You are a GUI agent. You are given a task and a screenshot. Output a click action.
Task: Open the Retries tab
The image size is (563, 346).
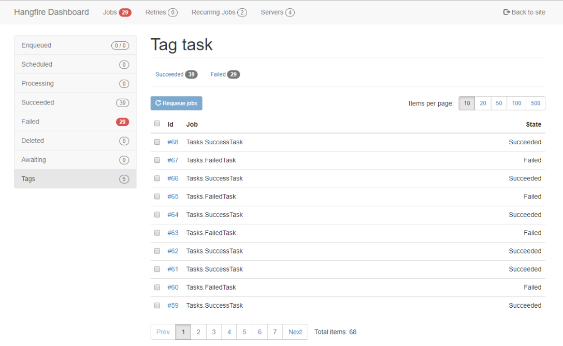[x=161, y=12]
